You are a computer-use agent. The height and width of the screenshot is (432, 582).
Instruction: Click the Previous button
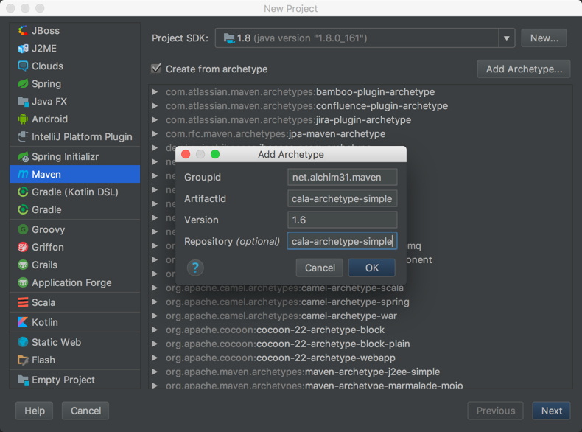(496, 411)
